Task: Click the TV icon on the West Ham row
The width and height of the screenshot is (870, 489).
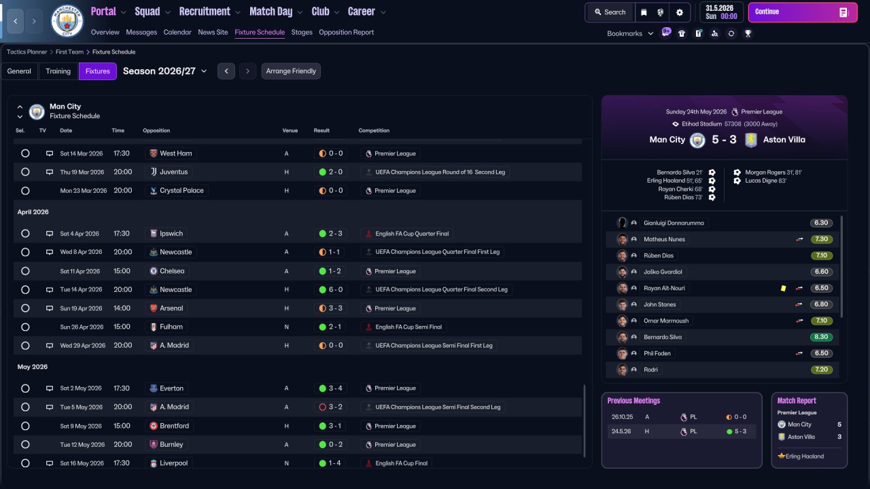Action: click(x=49, y=153)
